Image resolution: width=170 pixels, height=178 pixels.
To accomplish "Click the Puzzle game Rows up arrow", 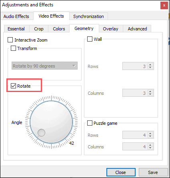I will (x=150, y=133).
